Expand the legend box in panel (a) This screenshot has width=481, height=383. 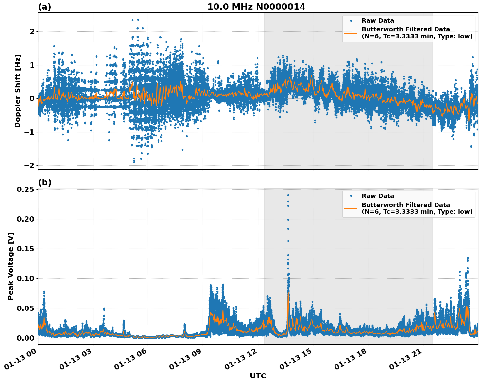(x=407, y=28)
